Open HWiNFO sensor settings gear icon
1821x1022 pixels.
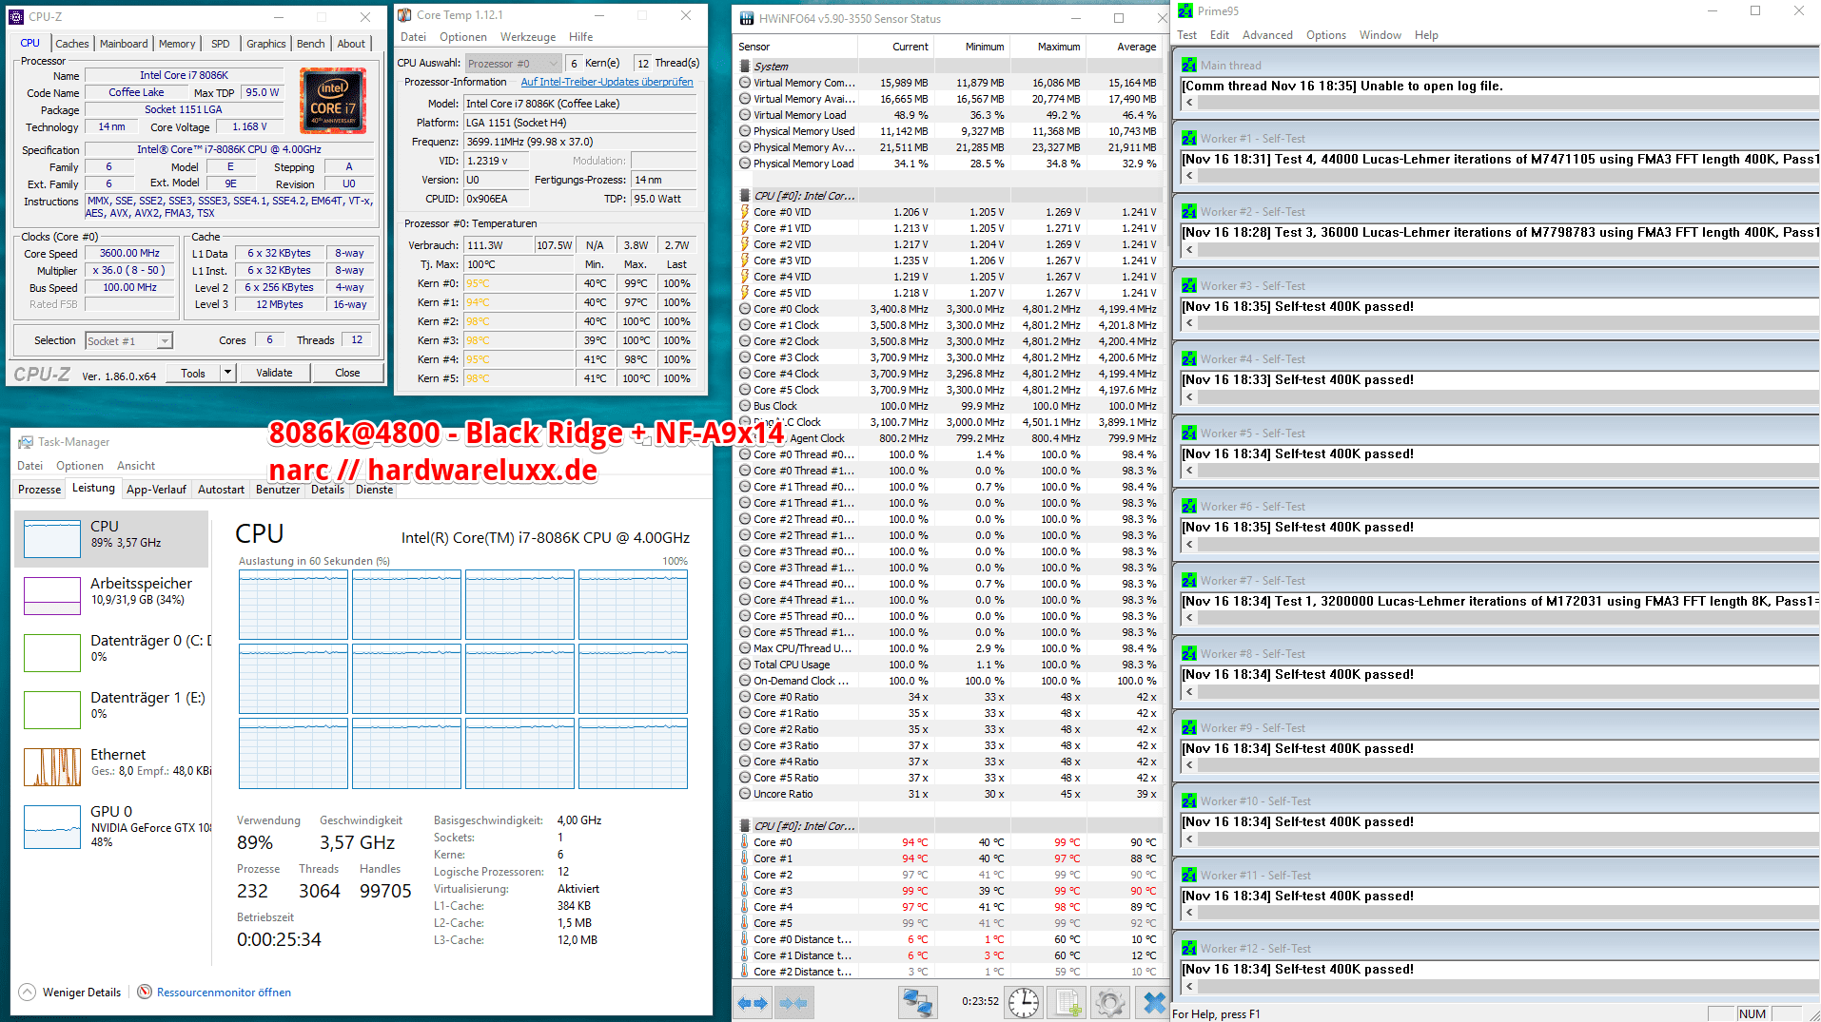[1110, 1003]
